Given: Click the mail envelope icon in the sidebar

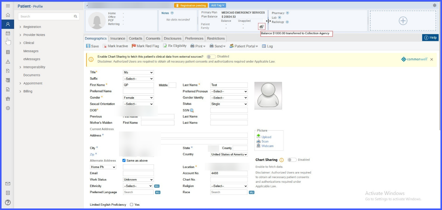Looking at the screenshot, I should [8, 184].
